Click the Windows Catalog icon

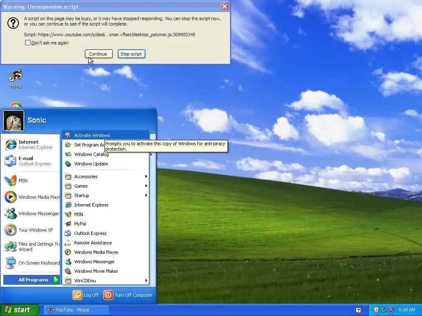tap(68, 154)
